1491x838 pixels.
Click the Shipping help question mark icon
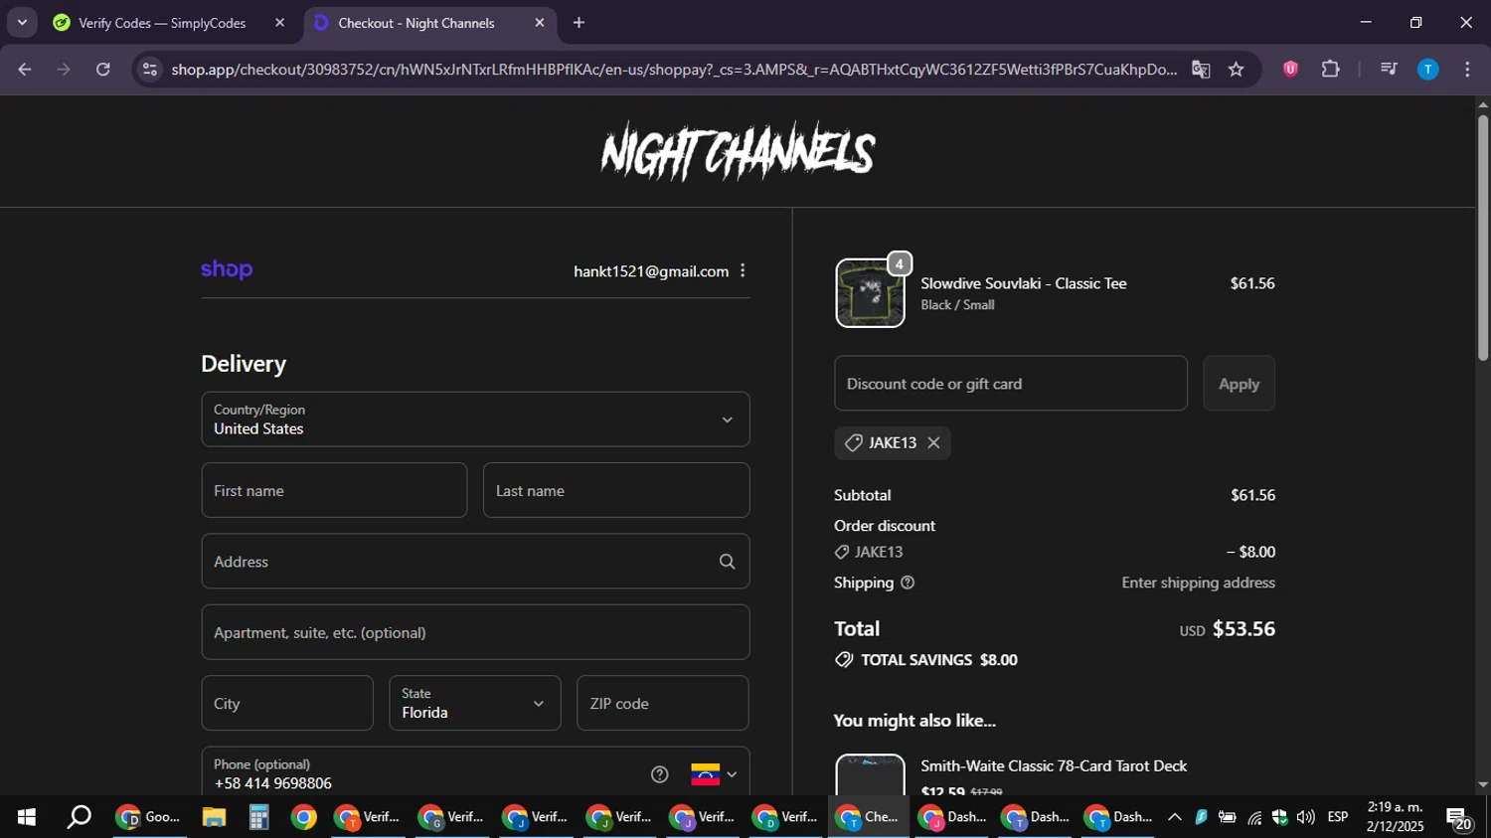907,583
